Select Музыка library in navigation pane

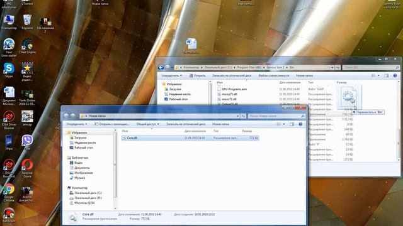(77, 178)
